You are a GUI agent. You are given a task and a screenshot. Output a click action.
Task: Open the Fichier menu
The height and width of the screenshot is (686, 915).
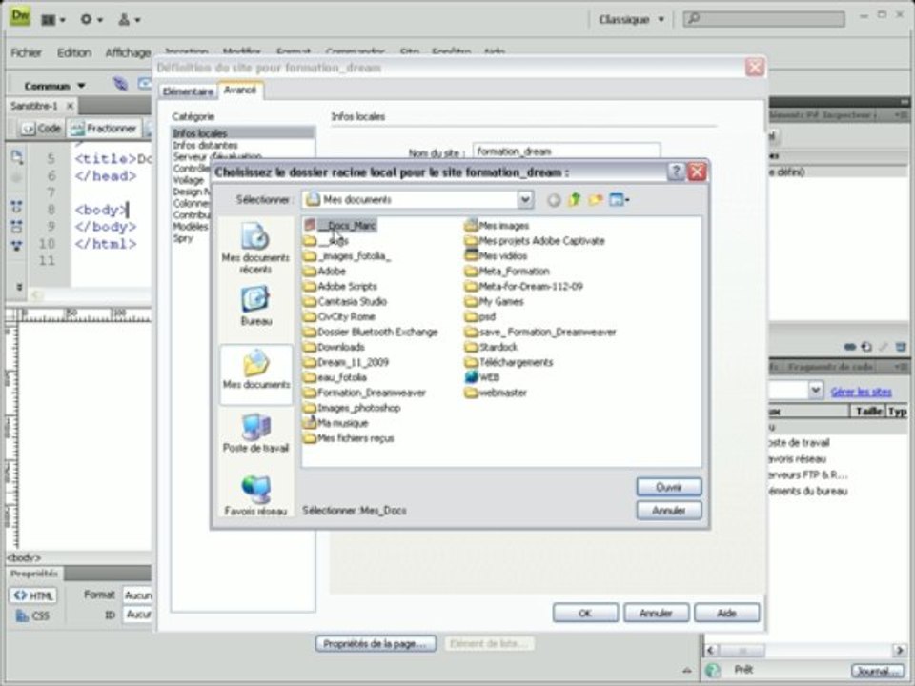(27, 52)
